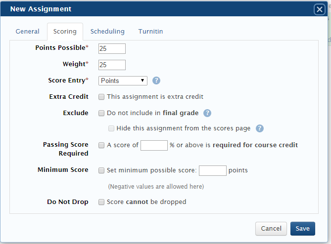The image size is (331, 244).
Task: Check Do not include in final grade
Action: pyautogui.click(x=101, y=113)
